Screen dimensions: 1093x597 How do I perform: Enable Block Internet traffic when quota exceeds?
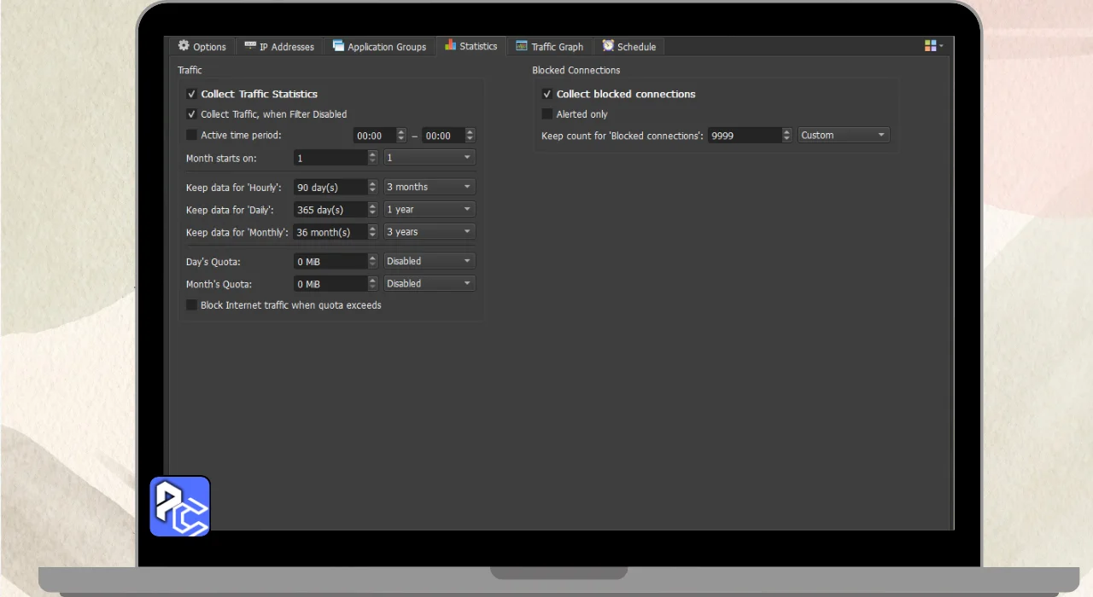(191, 305)
